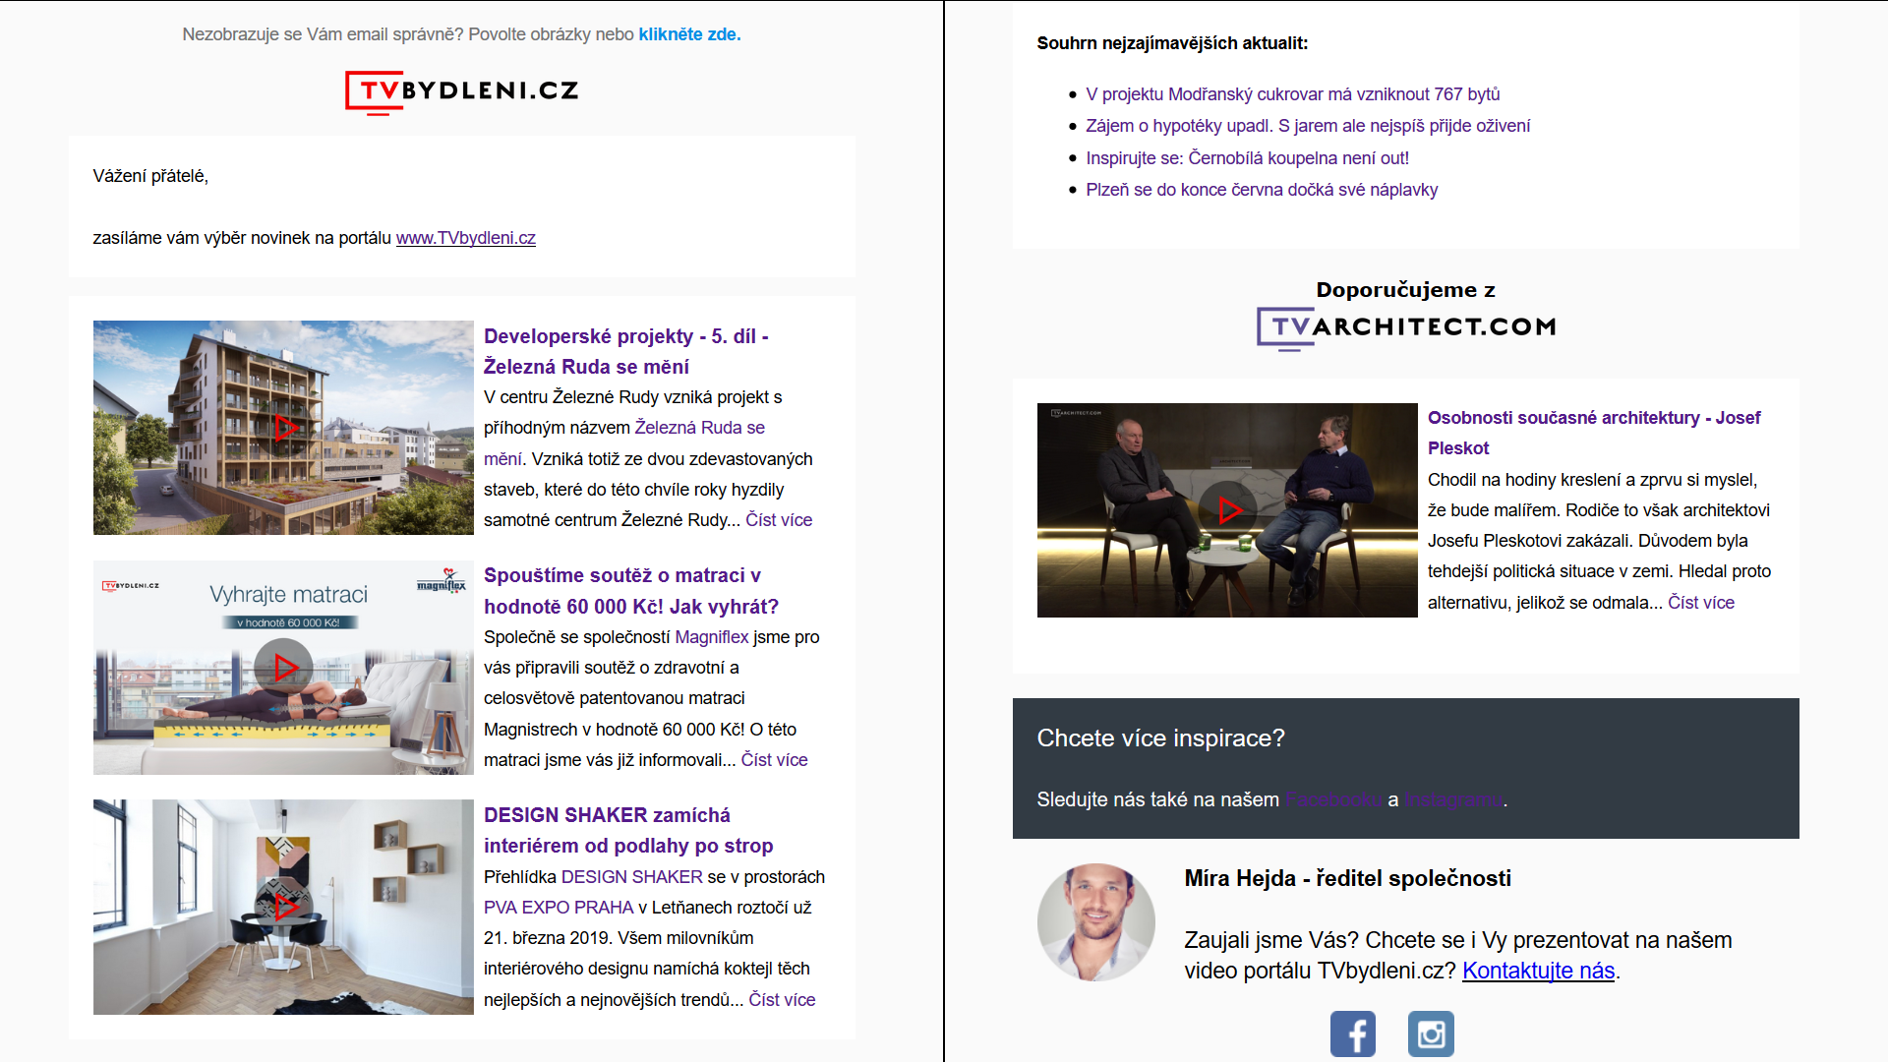Play the DESIGN SHAKER interior video

285,906
